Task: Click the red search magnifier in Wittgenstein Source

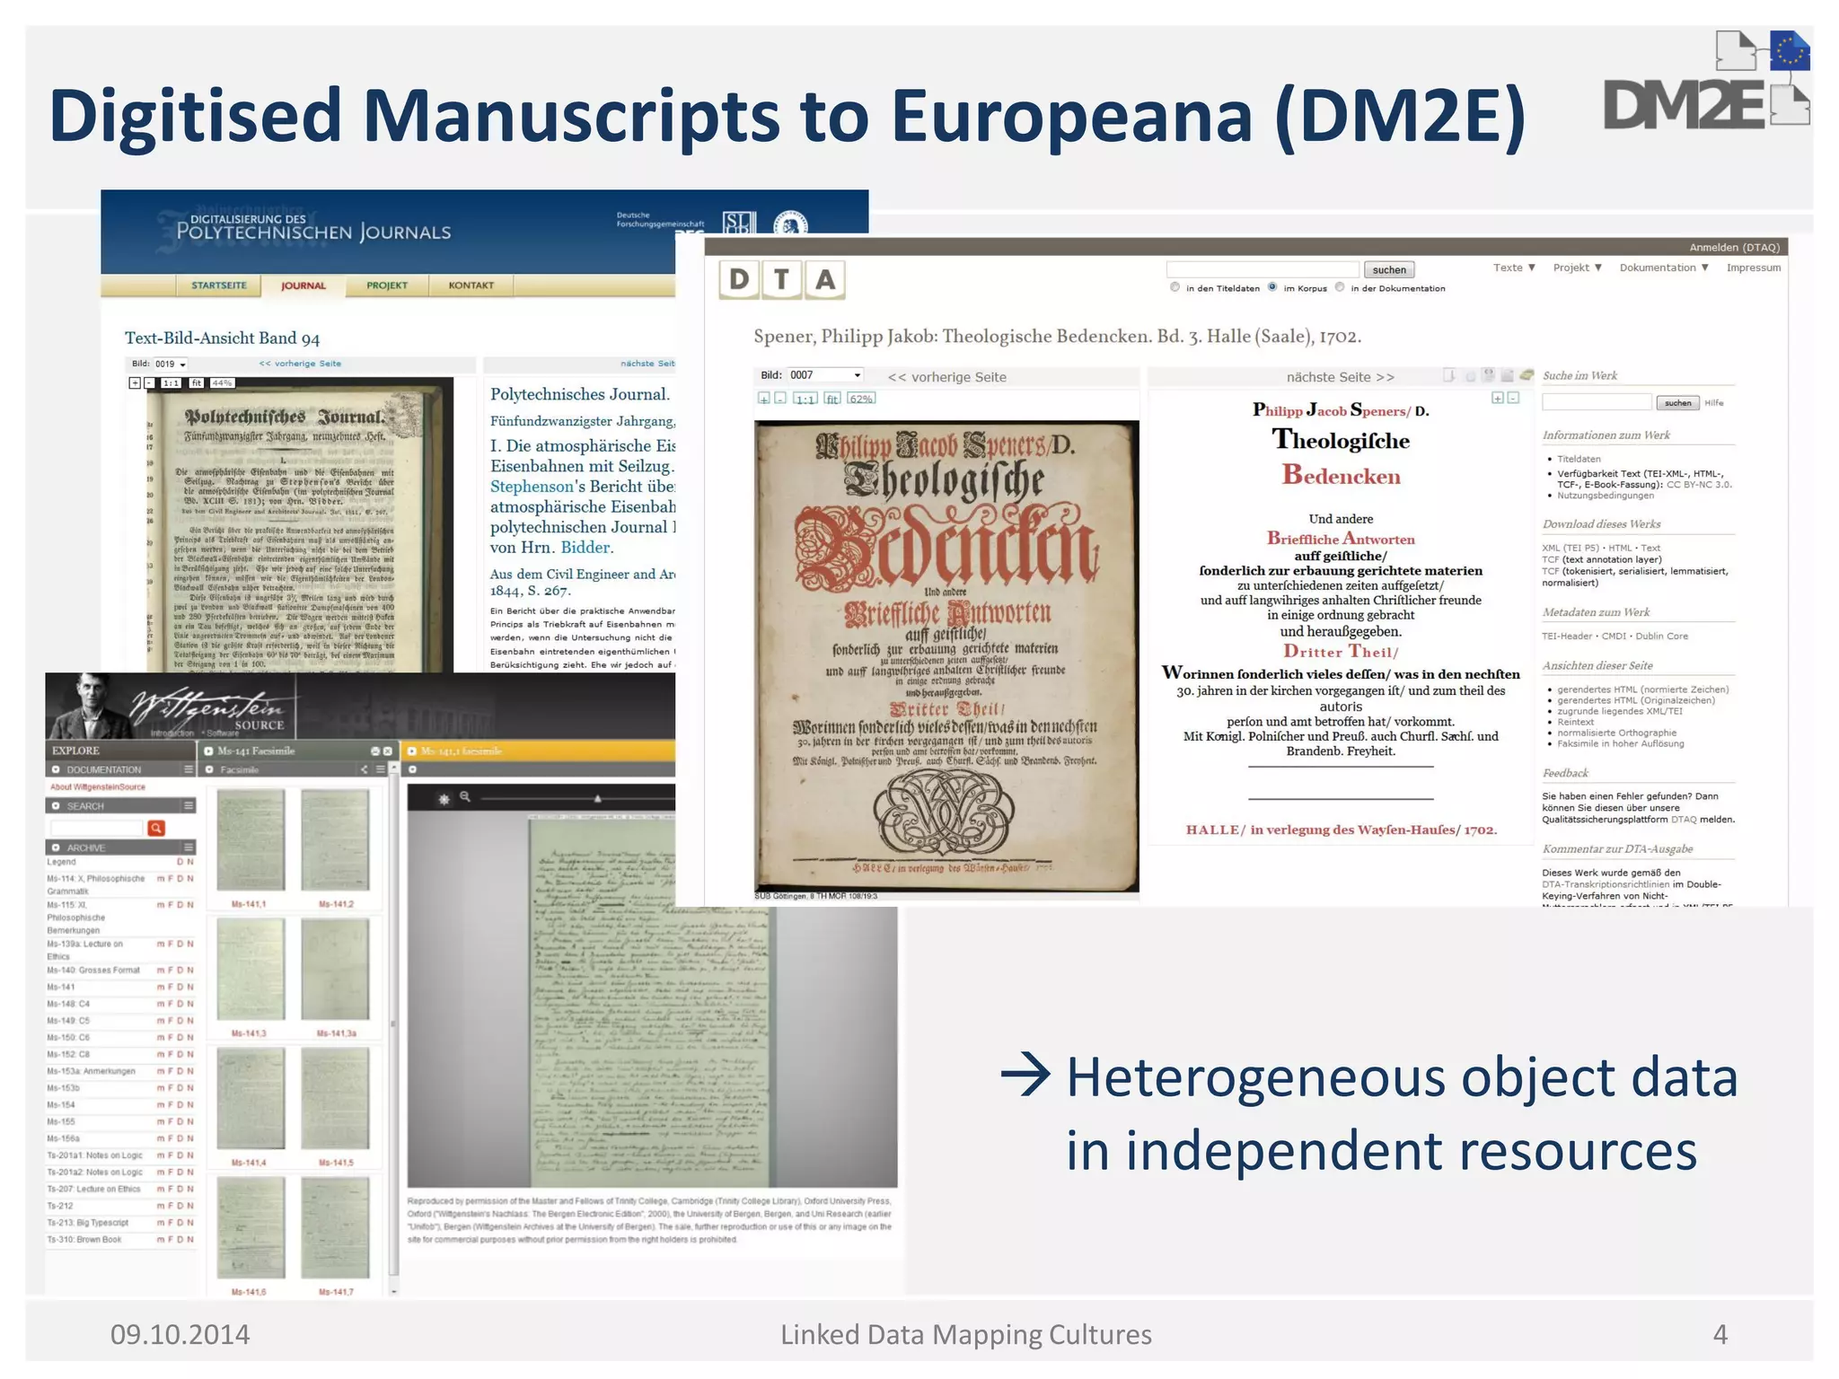Action: [156, 828]
